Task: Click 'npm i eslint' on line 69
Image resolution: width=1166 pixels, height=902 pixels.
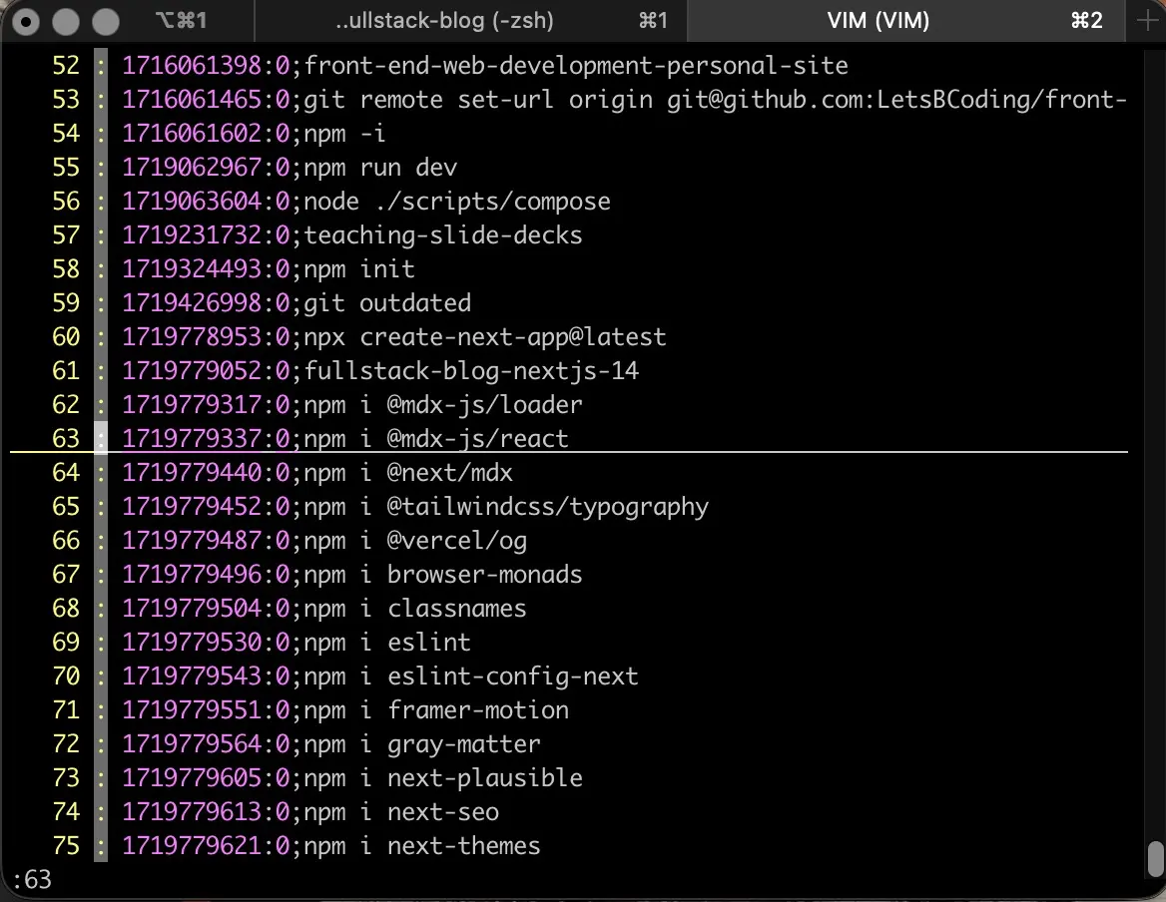Action: [386, 642]
